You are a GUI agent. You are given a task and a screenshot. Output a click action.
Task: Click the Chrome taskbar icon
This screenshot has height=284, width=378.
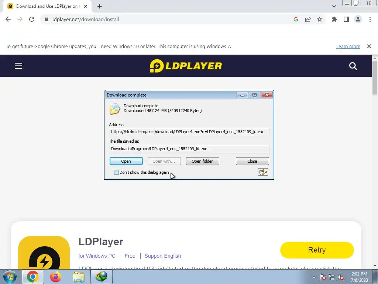[33, 277]
